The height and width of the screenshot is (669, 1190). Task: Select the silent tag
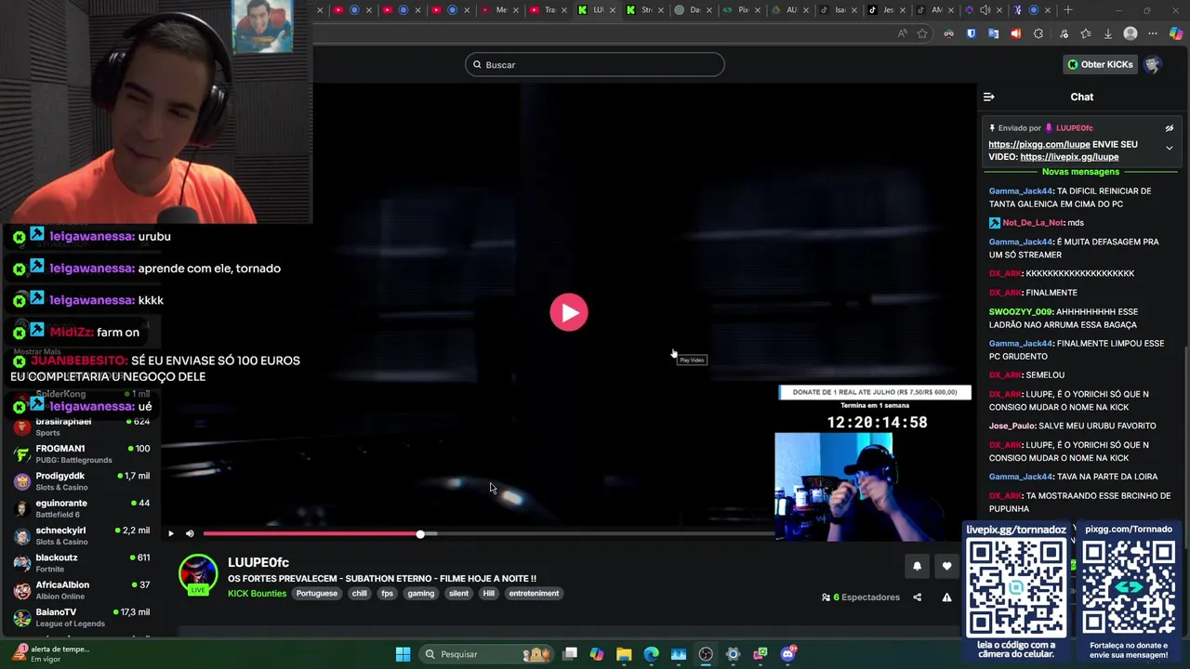458,594
